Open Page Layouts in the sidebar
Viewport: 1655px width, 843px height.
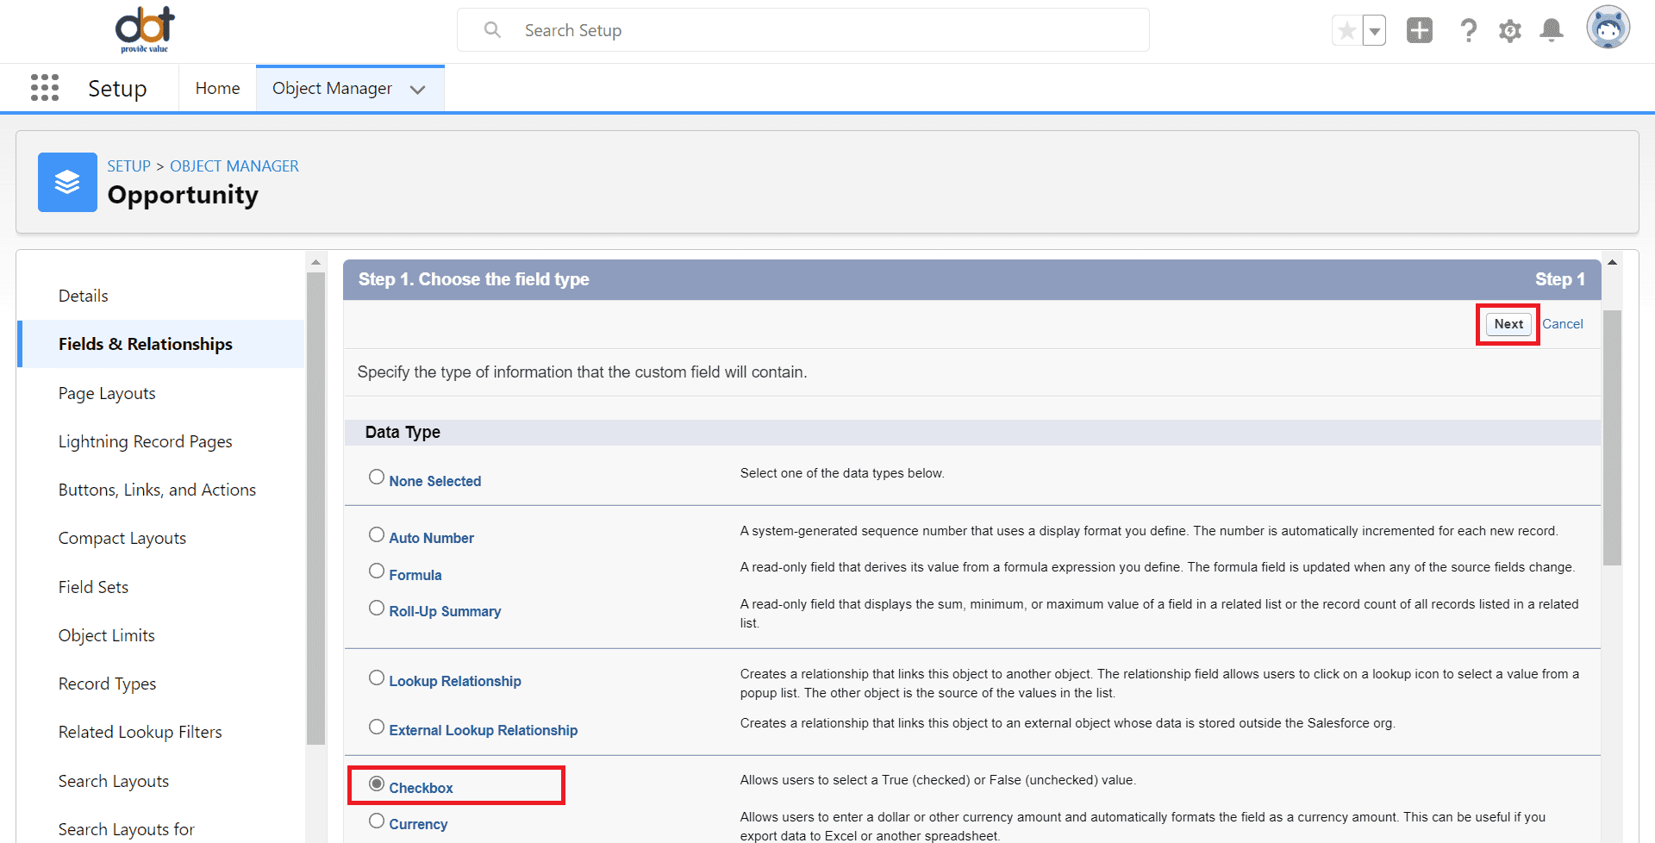[x=107, y=393]
